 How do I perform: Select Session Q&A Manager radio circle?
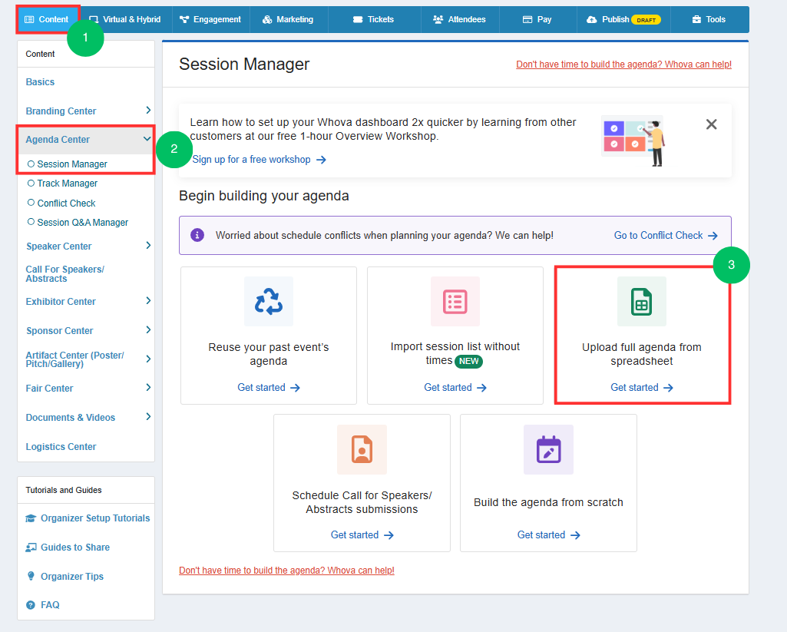(31, 222)
